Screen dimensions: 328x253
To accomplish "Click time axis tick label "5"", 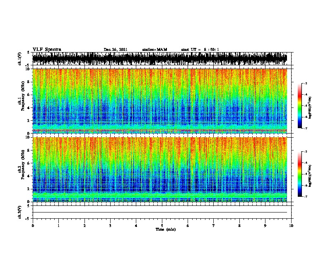I will click(x=162, y=226).
